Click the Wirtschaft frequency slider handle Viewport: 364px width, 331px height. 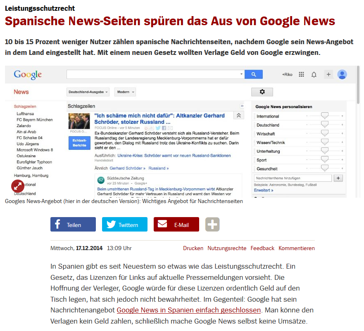coord(324,133)
